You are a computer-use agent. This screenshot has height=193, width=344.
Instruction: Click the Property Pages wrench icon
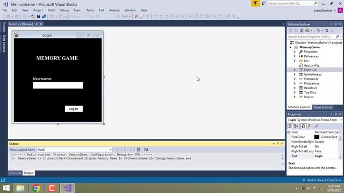click(x=317, y=126)
